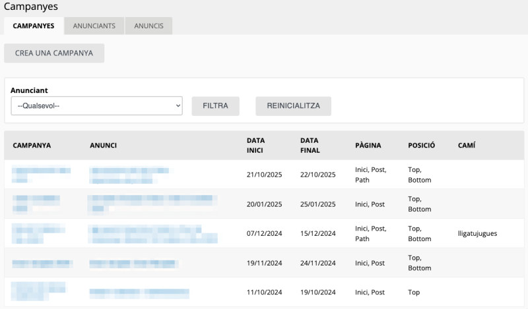Screen dimensions: 528x309
Task: Click the Campanya column header
Action: [32, 145]
